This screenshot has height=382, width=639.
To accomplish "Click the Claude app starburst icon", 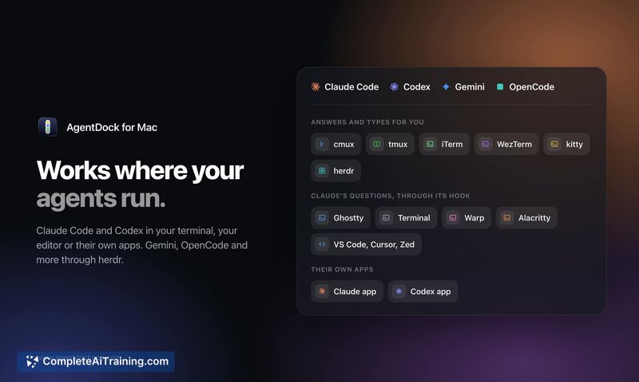I will tap(322, 292).
